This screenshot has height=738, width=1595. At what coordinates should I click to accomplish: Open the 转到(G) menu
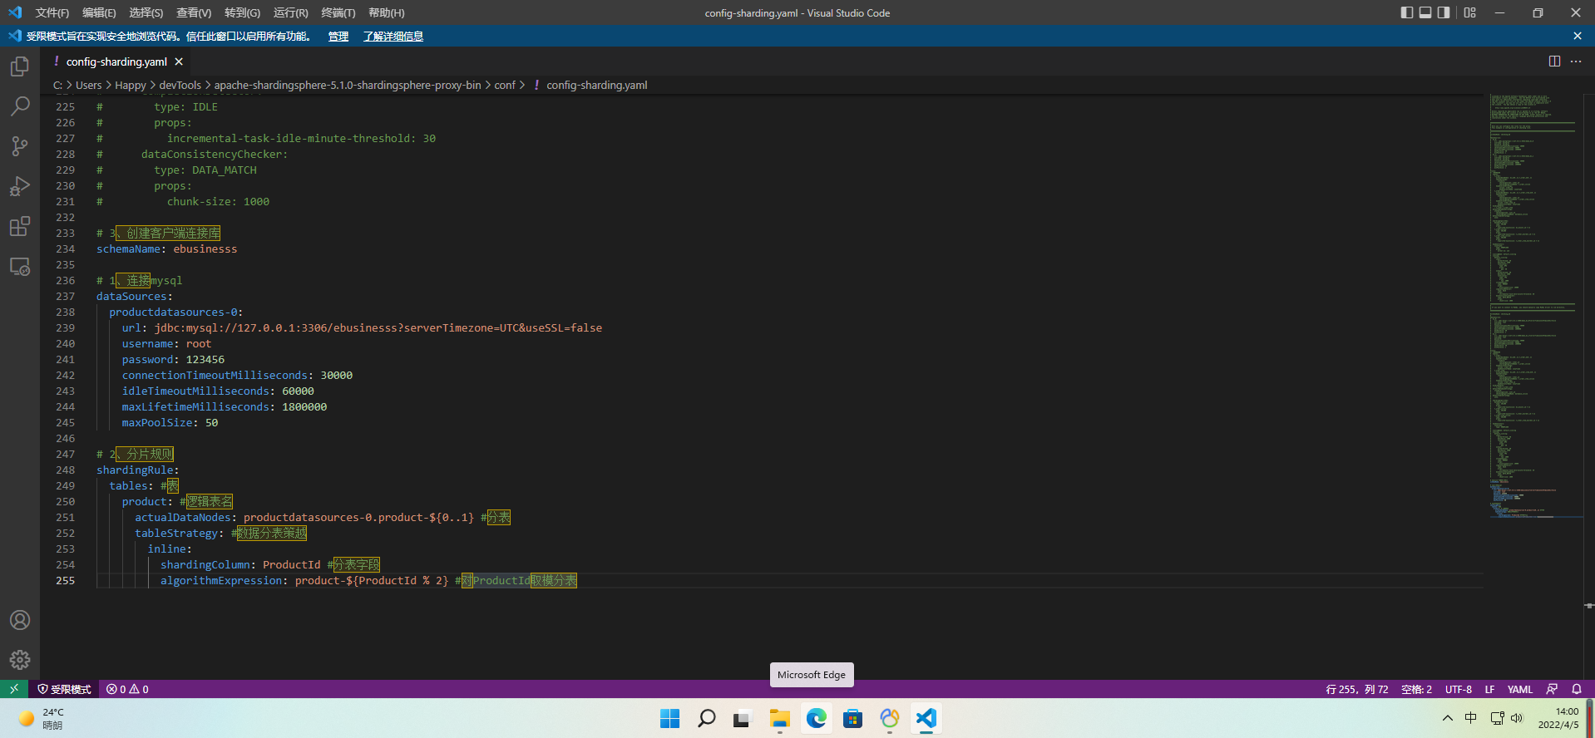(242, 12)
